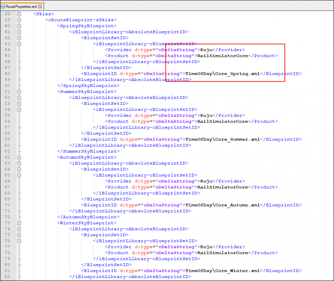This screenshot has height=281, width=334.
Task: Collapse the AutumnSkyBlueprint fold marker
Action: coord(19,157)
